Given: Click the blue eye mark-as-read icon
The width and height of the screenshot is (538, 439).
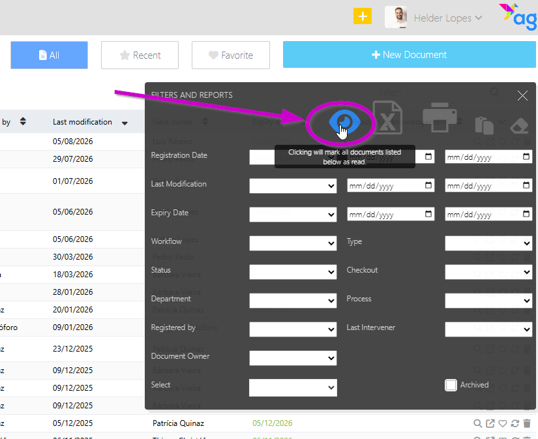Looking at the screenshot, I should (344, 121).
